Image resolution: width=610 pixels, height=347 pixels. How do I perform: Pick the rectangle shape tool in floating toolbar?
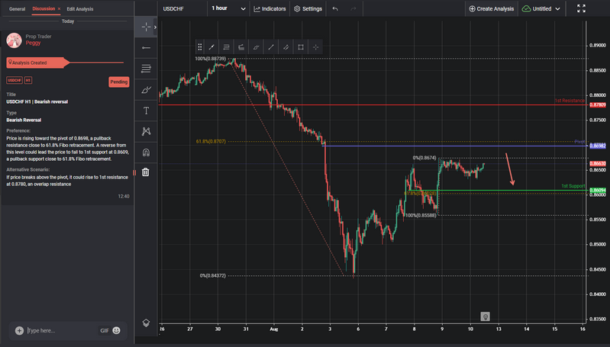coord(301,47)
